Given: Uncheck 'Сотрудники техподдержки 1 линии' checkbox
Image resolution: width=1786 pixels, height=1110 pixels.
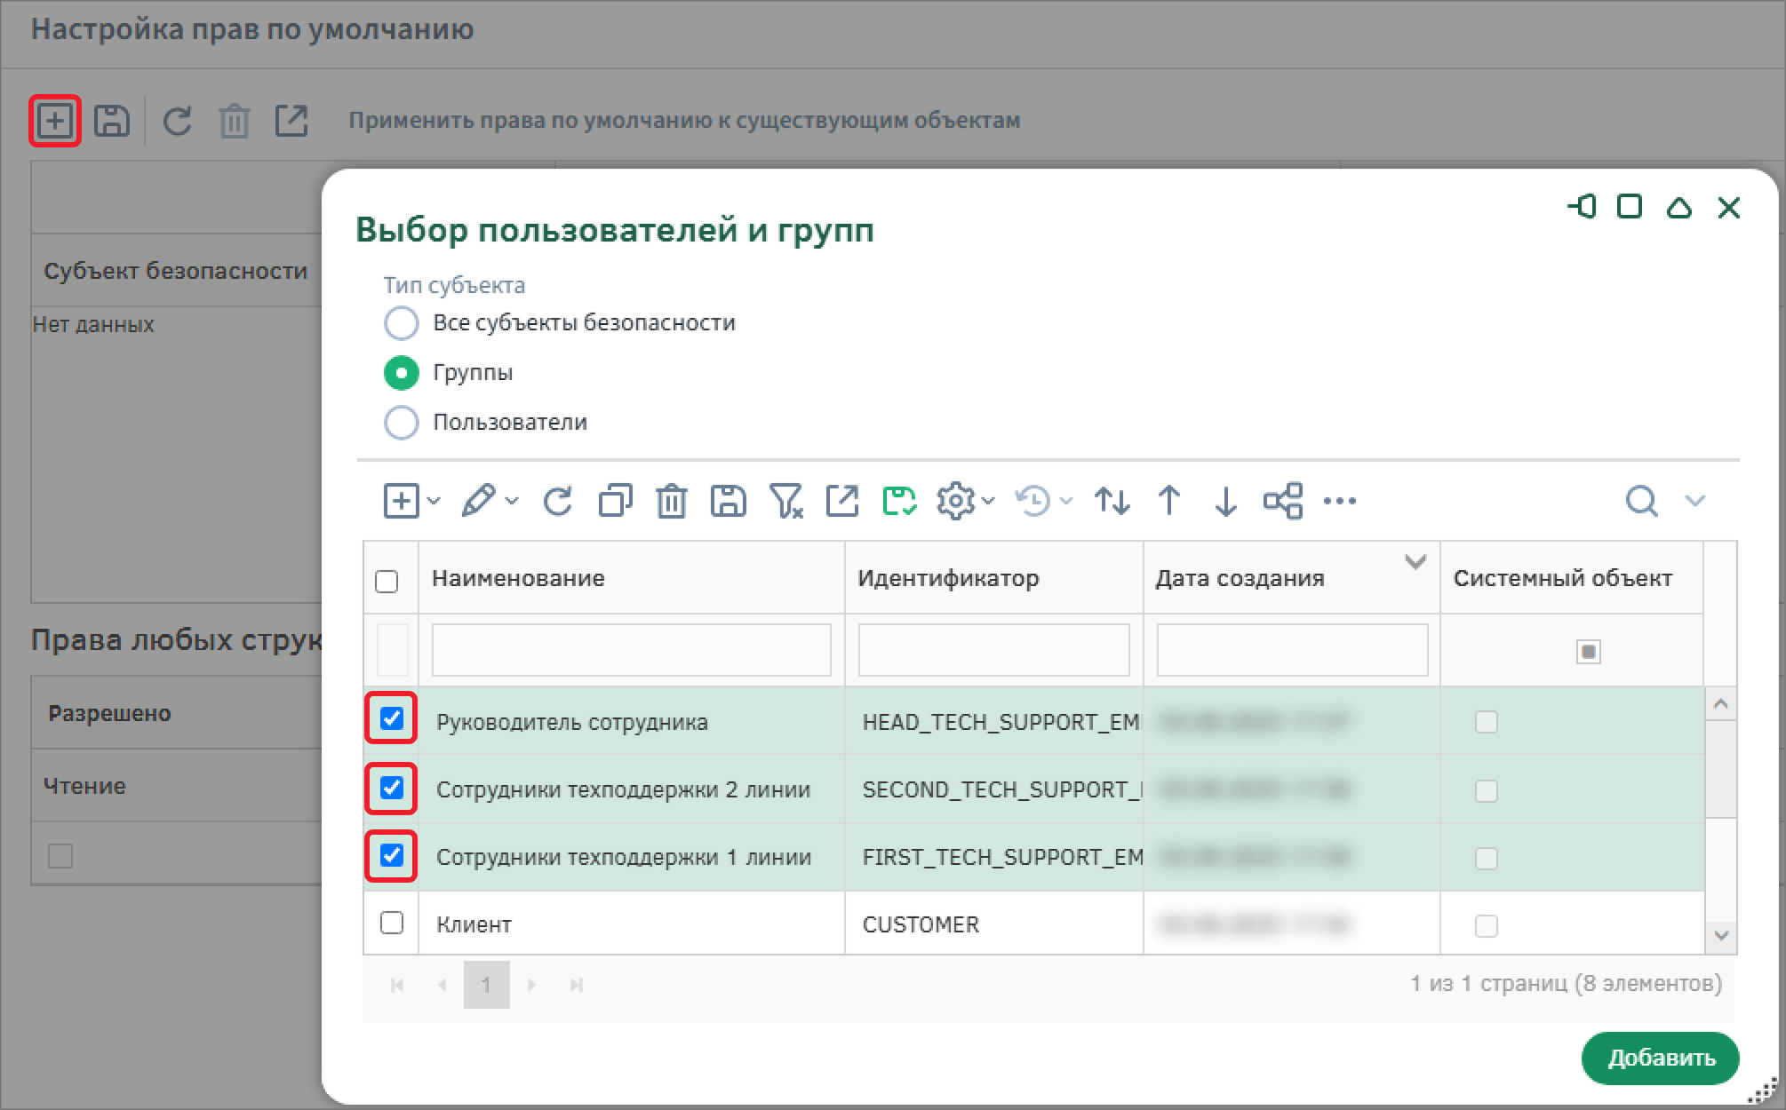Looking at the screenshot, I should click(x=391, y=855).
